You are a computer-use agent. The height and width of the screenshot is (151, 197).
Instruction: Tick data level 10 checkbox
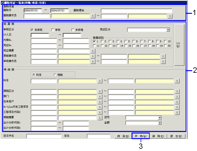(165, 41)
